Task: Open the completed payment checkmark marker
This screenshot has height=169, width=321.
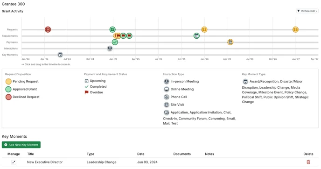Action: 115,42
